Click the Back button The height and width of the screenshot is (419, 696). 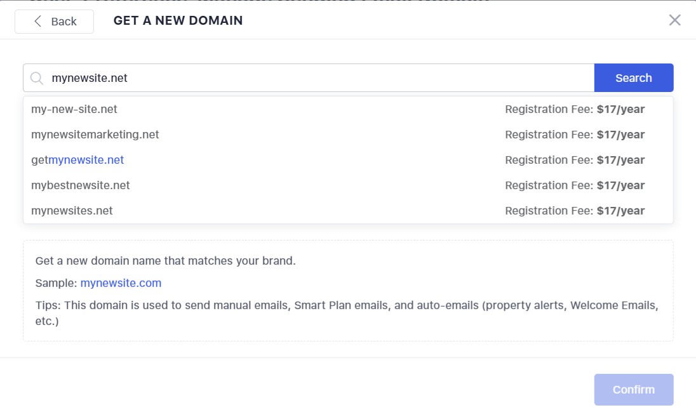pos(54,22)
